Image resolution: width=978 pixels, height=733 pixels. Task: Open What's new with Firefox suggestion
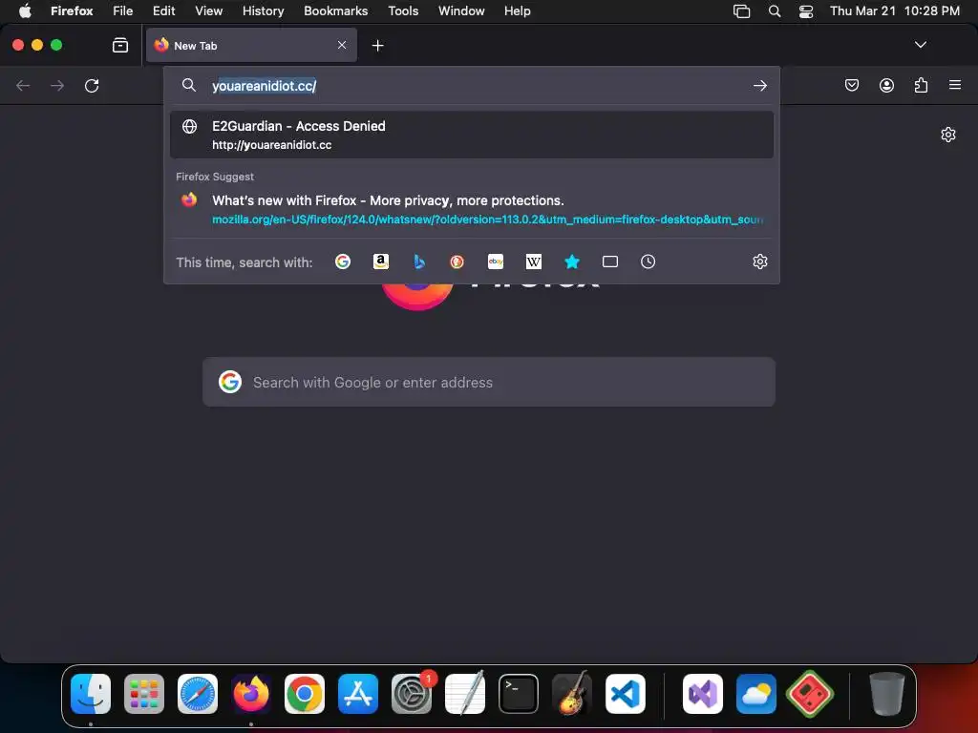[472, 209]
